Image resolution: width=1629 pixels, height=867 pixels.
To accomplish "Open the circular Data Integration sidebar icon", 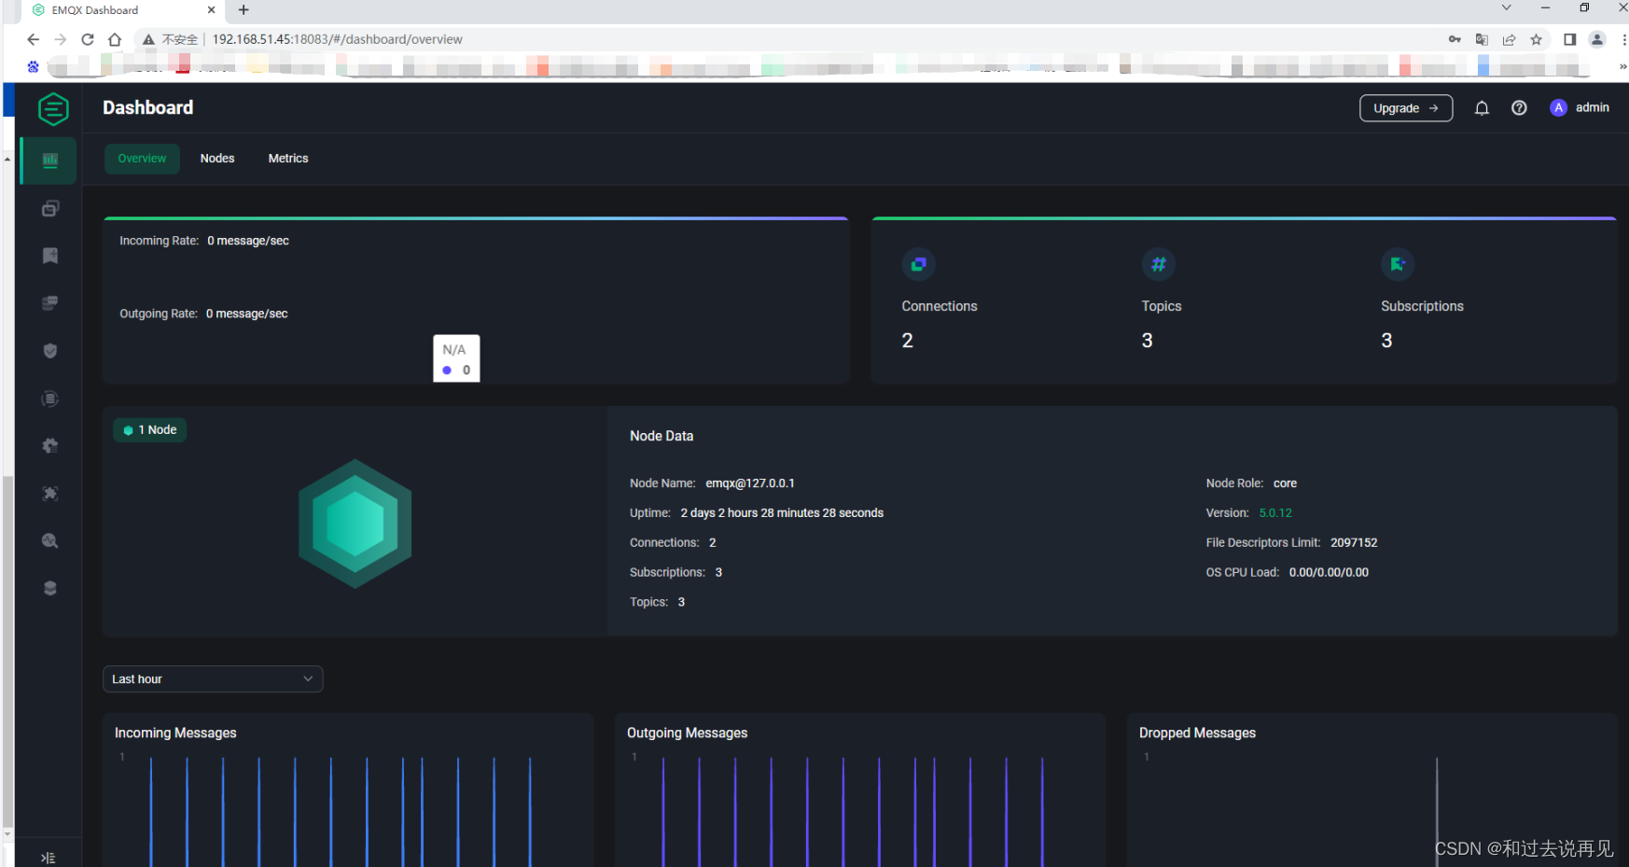I will [50, 399].
